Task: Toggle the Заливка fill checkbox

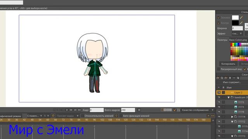Action: pos(219,17)
